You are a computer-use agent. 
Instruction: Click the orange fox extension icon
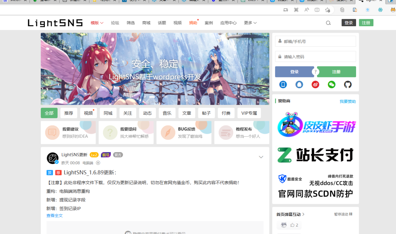393,10
